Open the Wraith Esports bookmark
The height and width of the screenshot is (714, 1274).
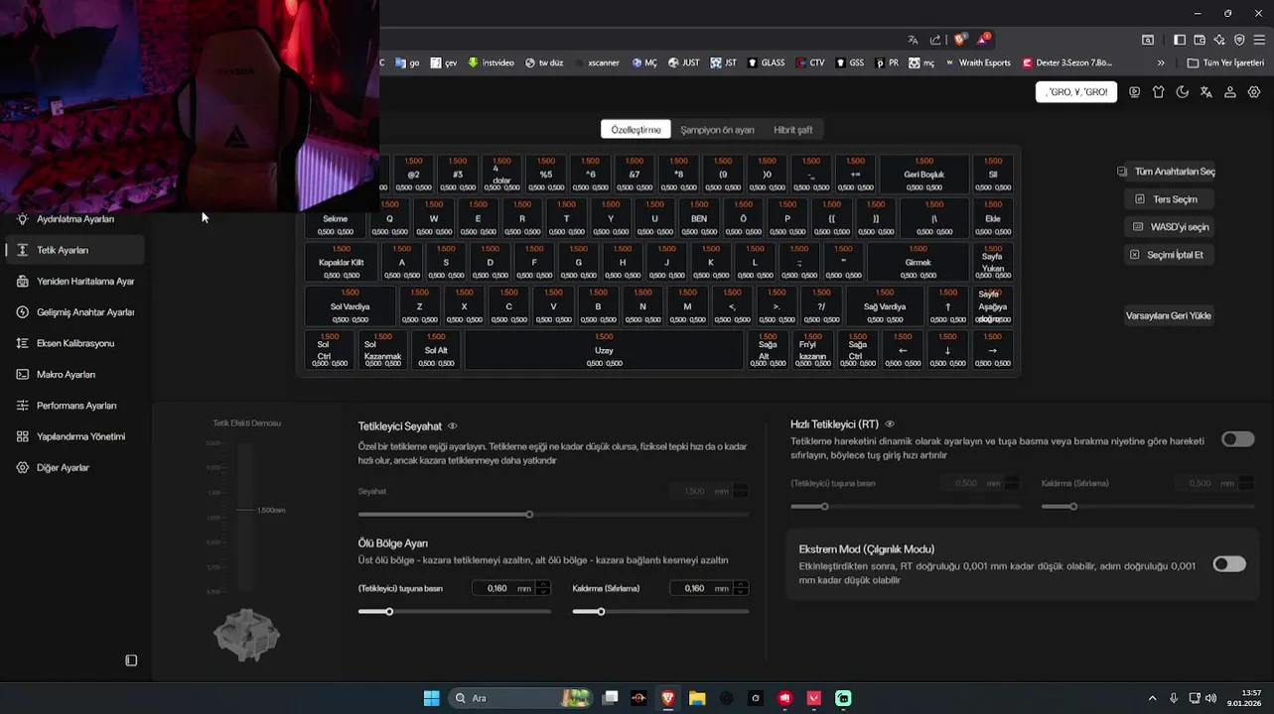coord(977,62)
